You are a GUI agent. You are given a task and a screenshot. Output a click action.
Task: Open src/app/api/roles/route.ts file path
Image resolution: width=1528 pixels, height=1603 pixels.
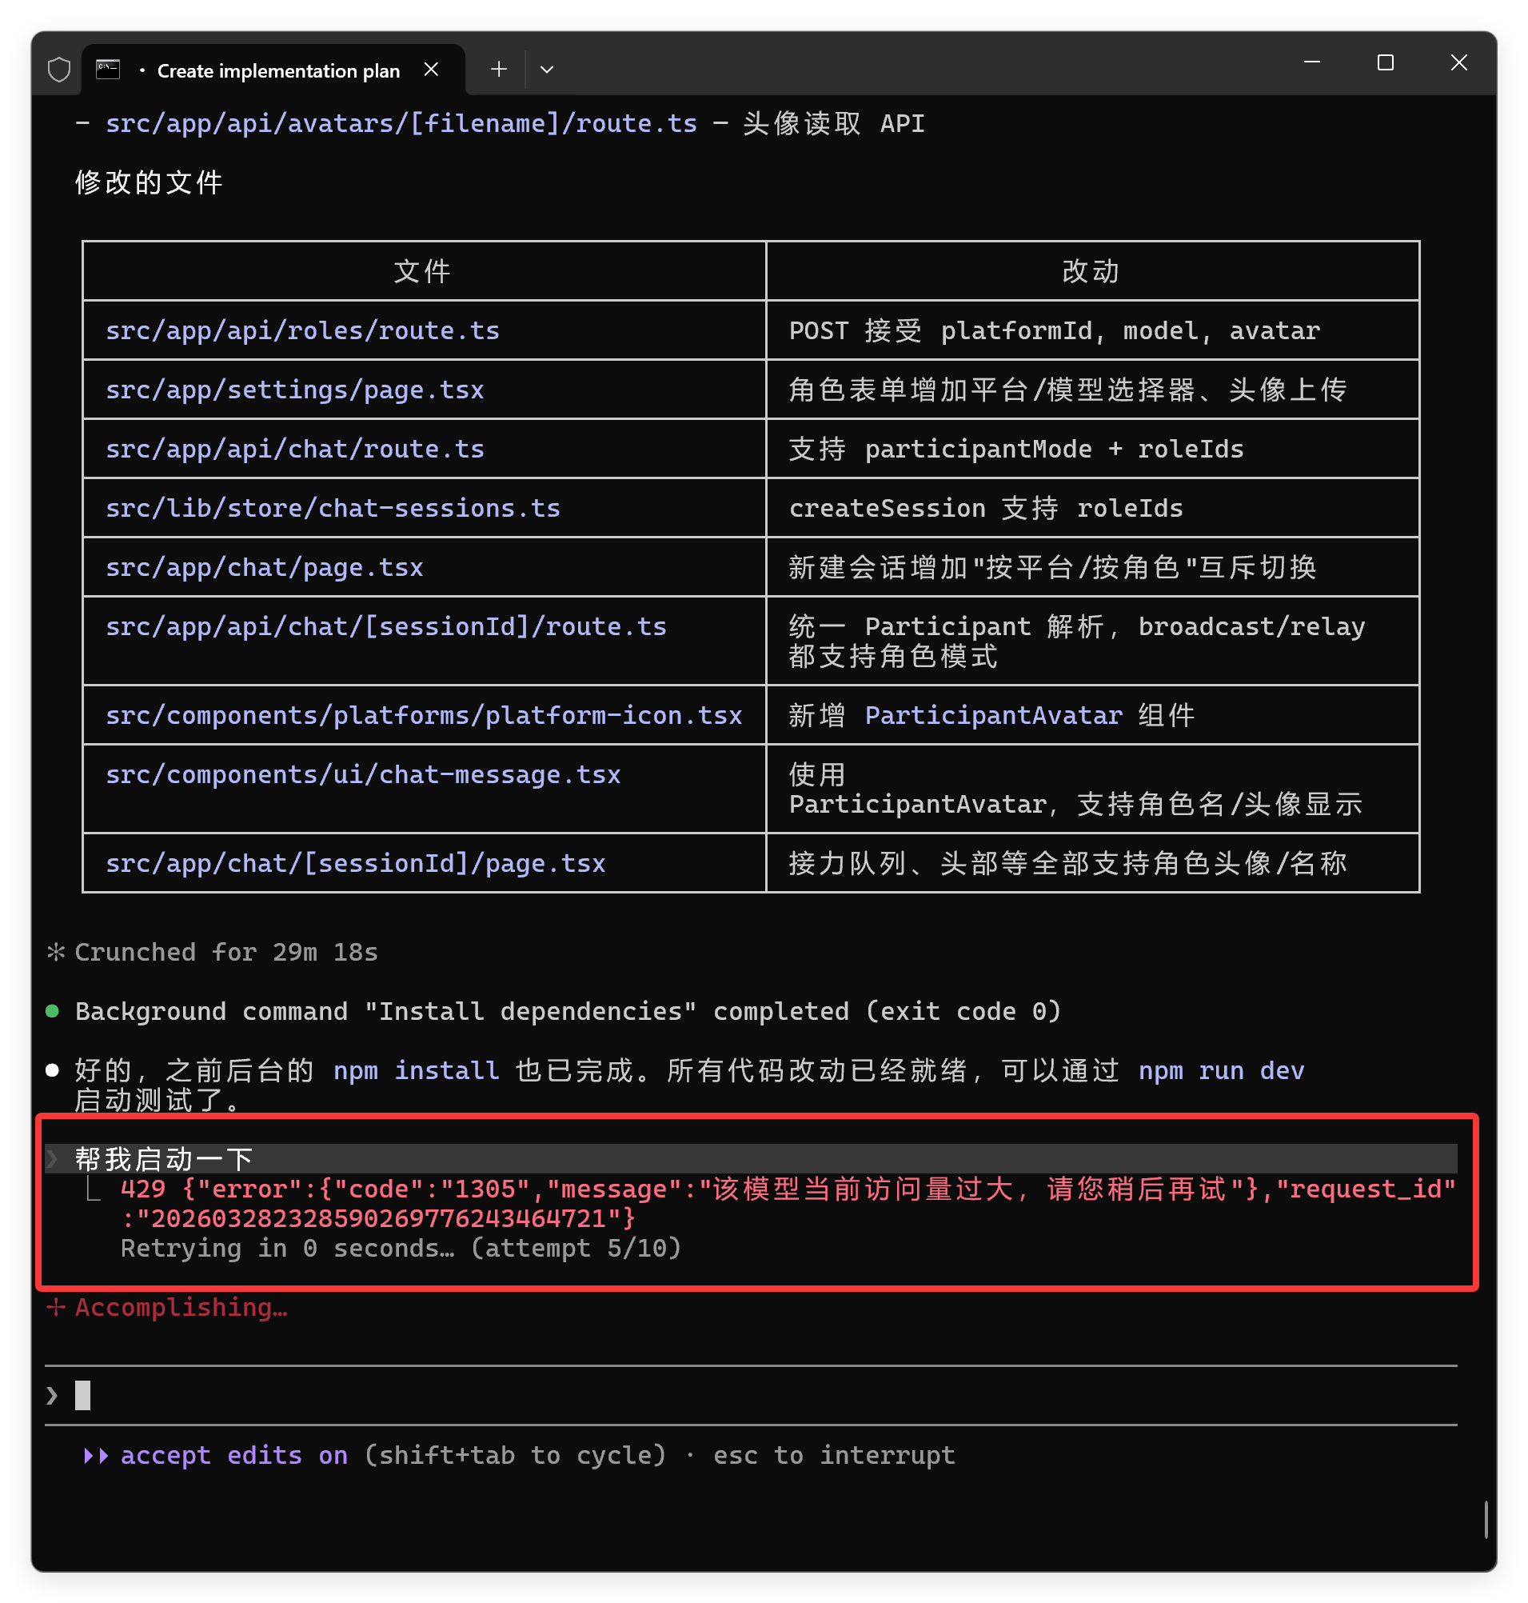(x=302, y=331)
